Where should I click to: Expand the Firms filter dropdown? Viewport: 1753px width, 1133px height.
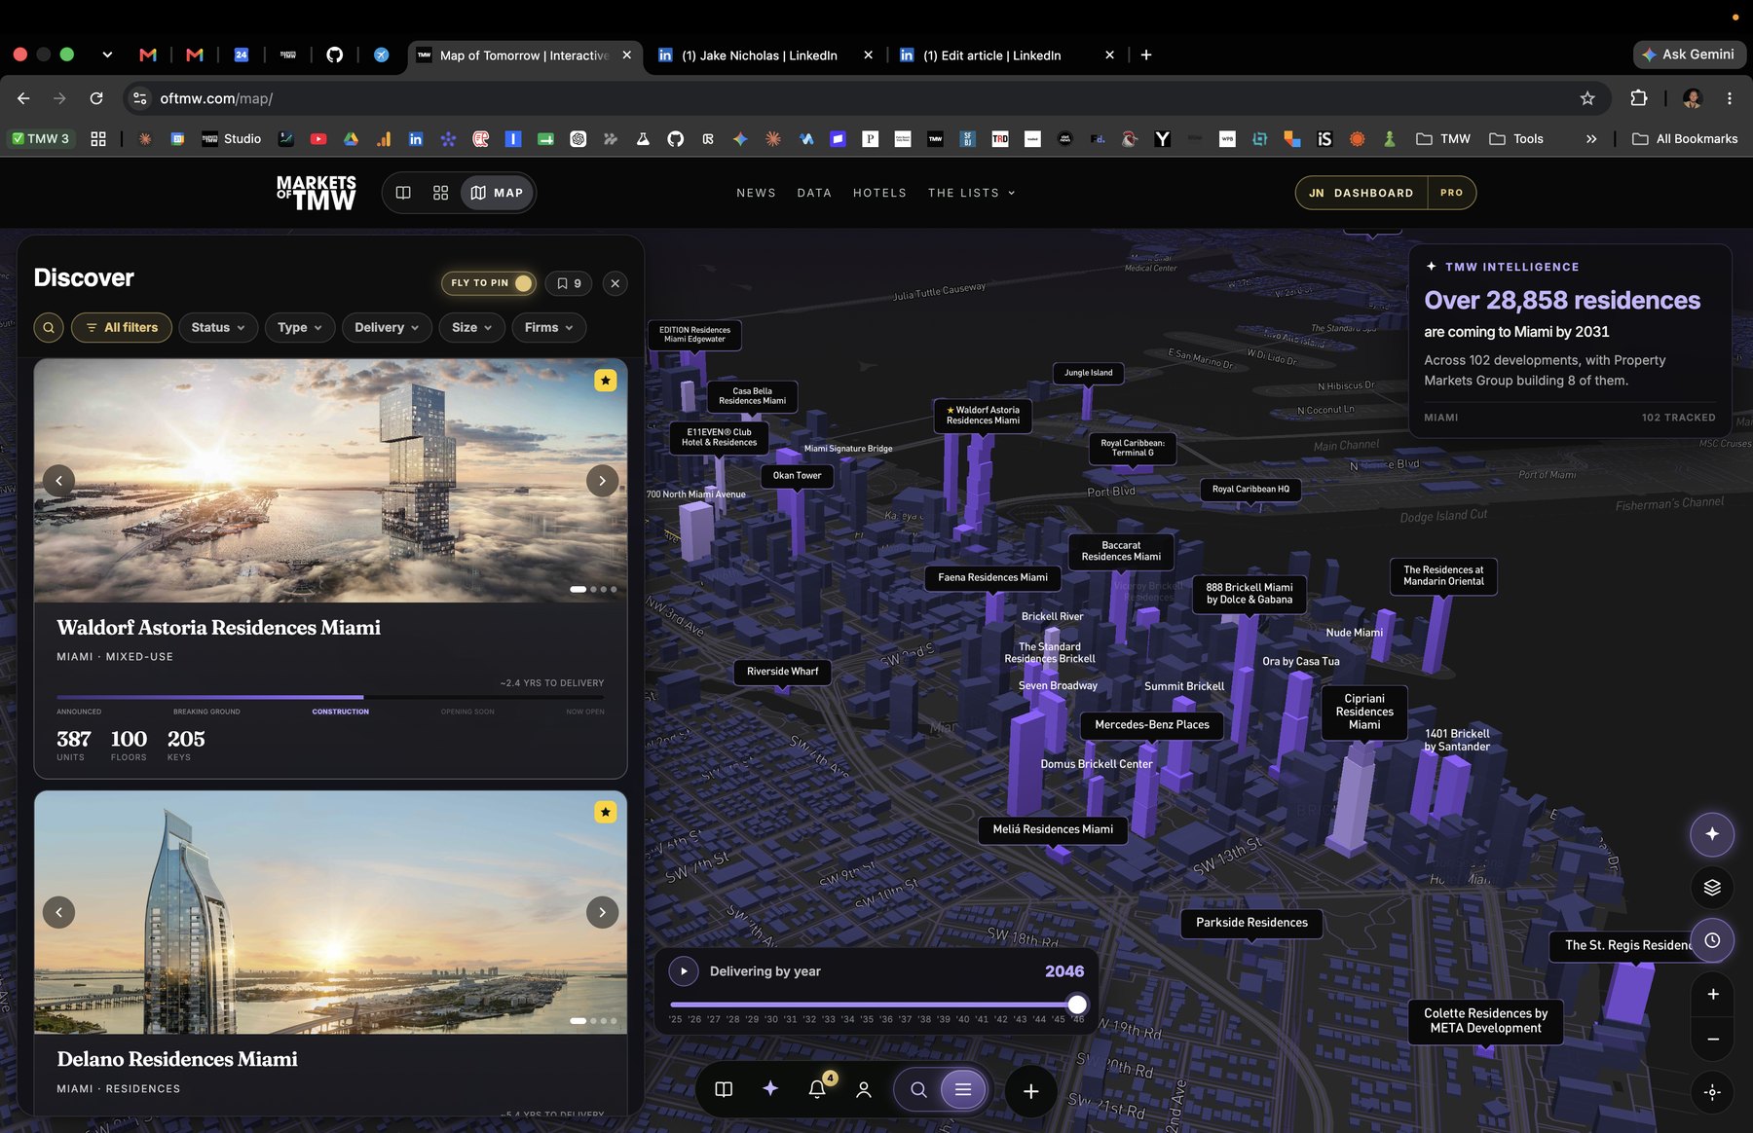(x=549, y=327)
